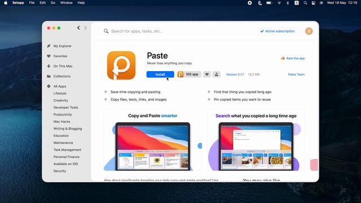The image size is (361, 203).
Task: Open the Go menu
Action: (x=53, y=3)
